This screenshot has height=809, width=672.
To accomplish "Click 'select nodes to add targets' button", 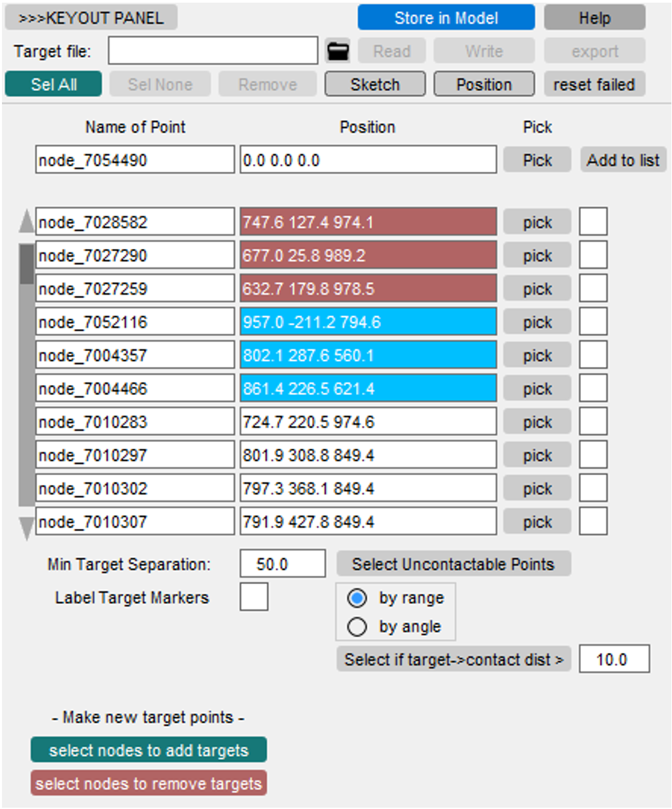I will pyautogui.click(x=149, y=750).
